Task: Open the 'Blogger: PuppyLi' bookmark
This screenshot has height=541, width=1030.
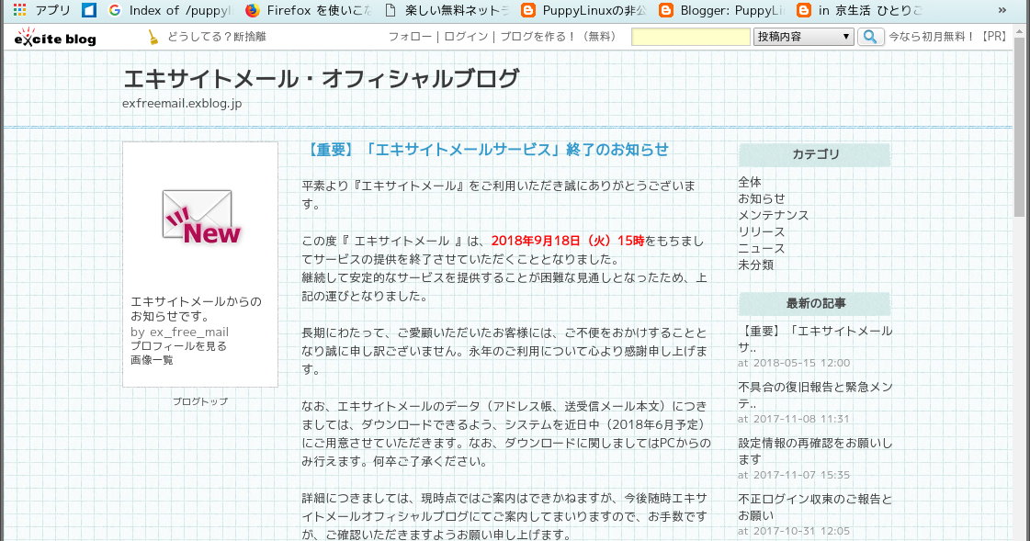Action: [721, 10]
